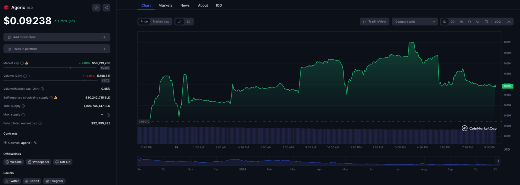Select the Market cap chart toggle
Viewport: 520px width, 185px height.
(x=161, y=21)
